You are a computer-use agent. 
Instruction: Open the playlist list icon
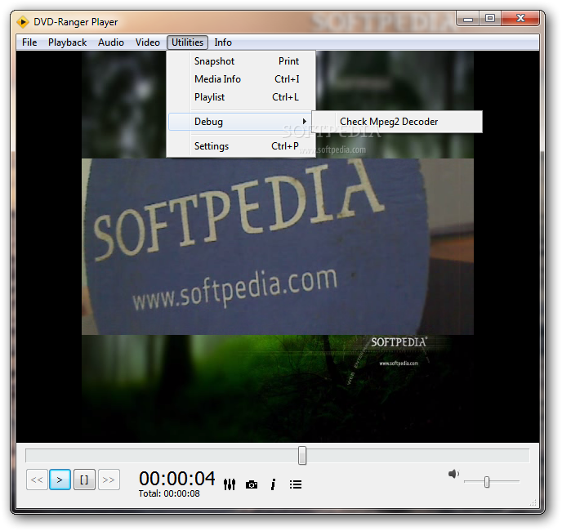296,484
